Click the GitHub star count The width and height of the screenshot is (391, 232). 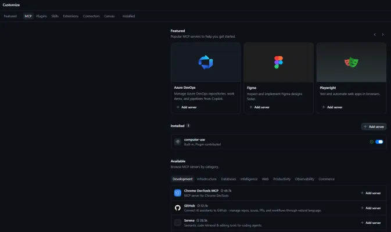[x=202, y=206]
